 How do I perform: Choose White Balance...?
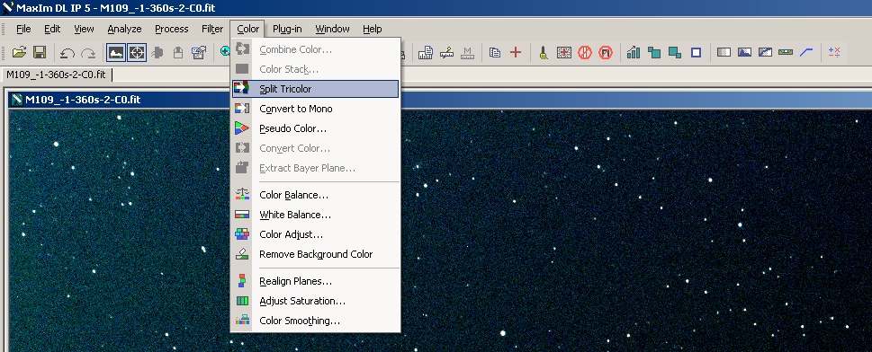pyautogui.click(x=315, y=215)
